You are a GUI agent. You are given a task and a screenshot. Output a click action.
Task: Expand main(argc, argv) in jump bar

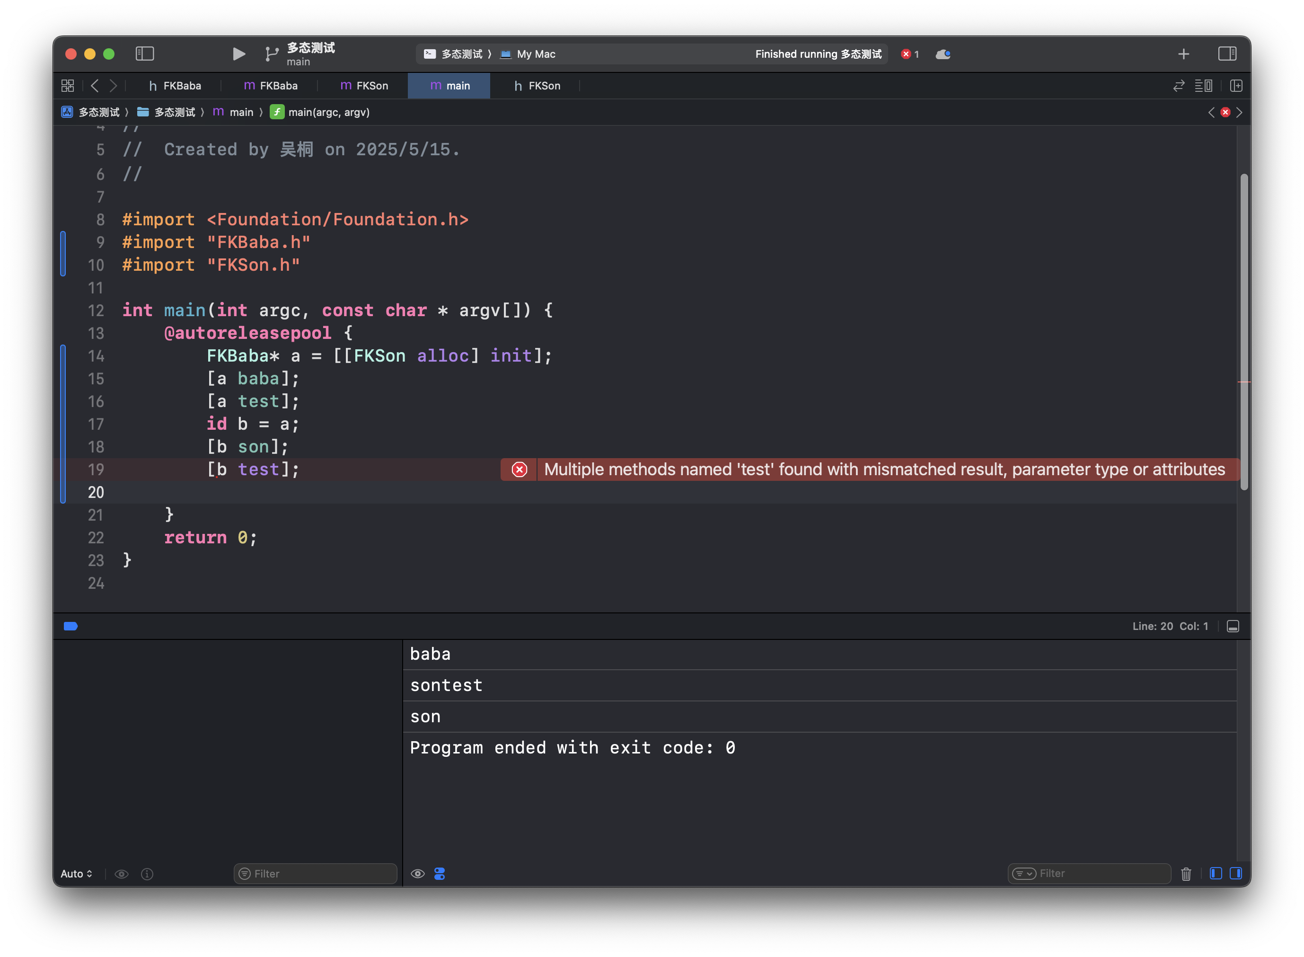pyautogui.click(x=328, y=112)
